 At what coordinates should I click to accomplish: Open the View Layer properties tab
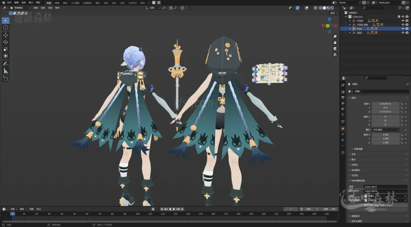[x=343, y=103]
